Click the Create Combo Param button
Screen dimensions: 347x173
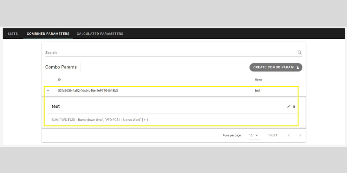276,67
